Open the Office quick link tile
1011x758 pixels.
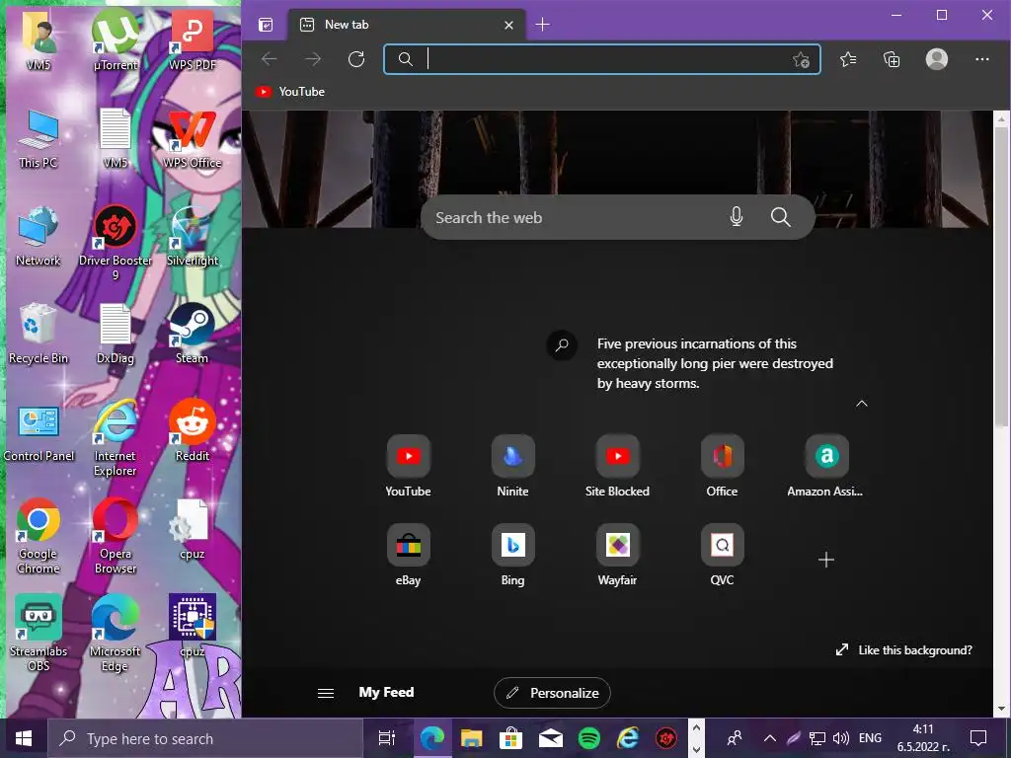tap(722, 466)
